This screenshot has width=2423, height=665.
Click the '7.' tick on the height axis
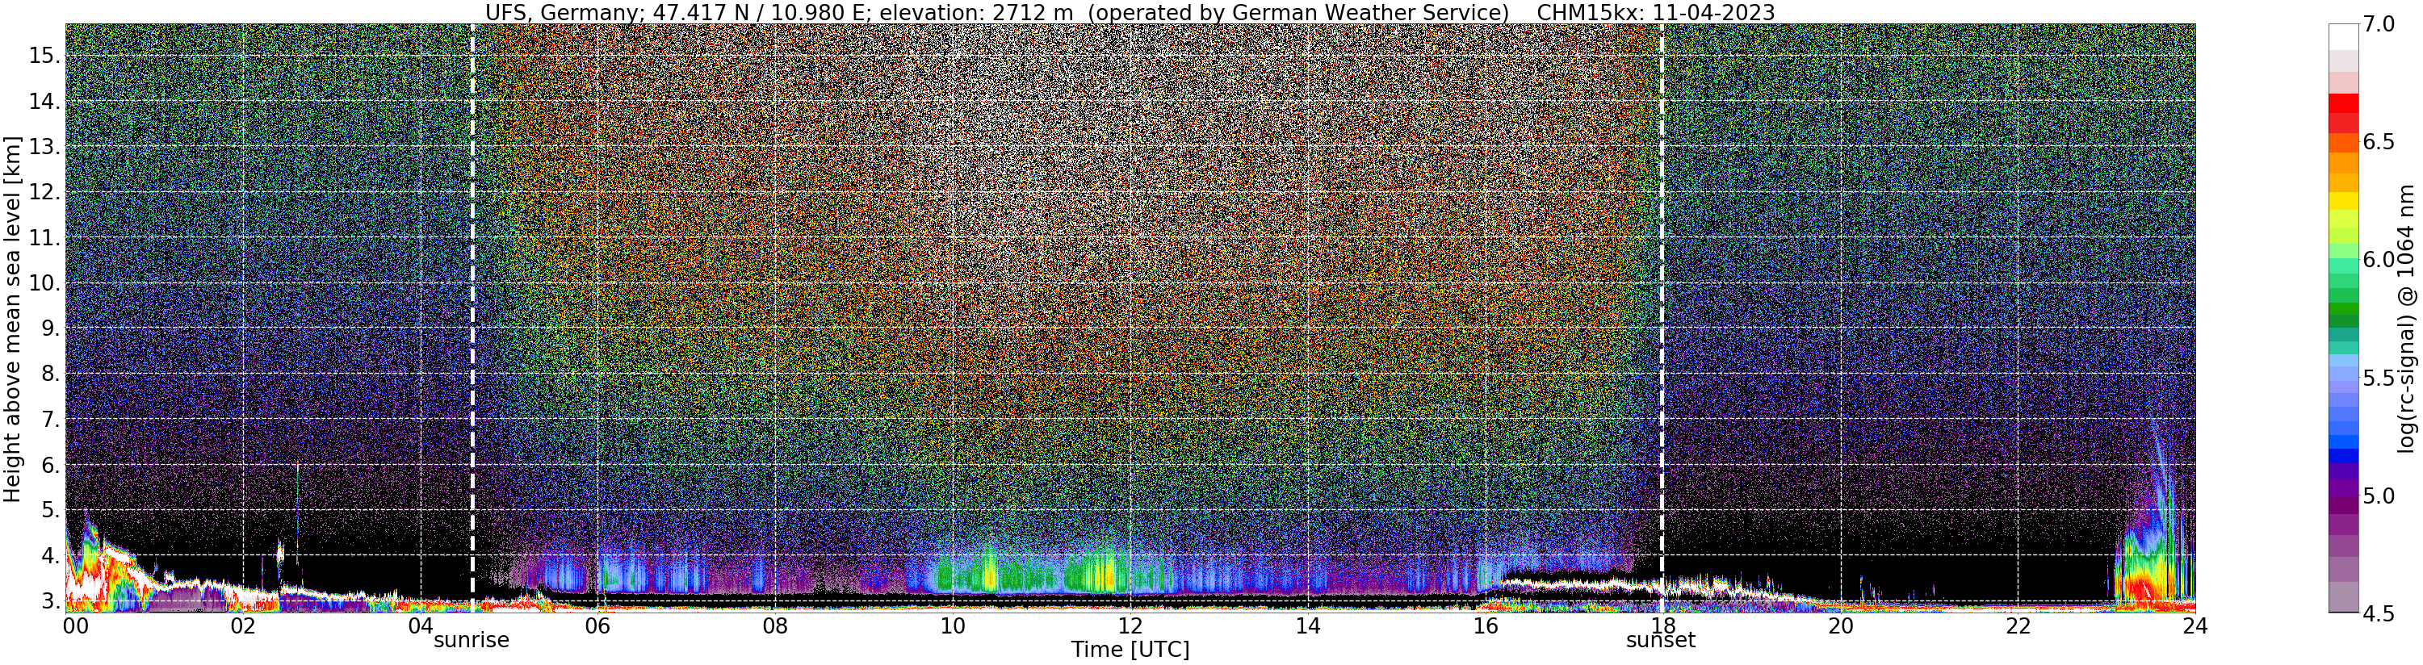[50, 419]
